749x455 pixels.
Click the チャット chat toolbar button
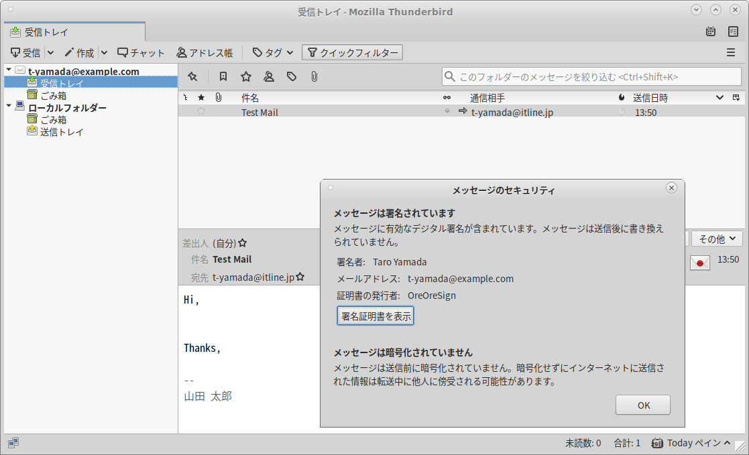coord(141,52)
